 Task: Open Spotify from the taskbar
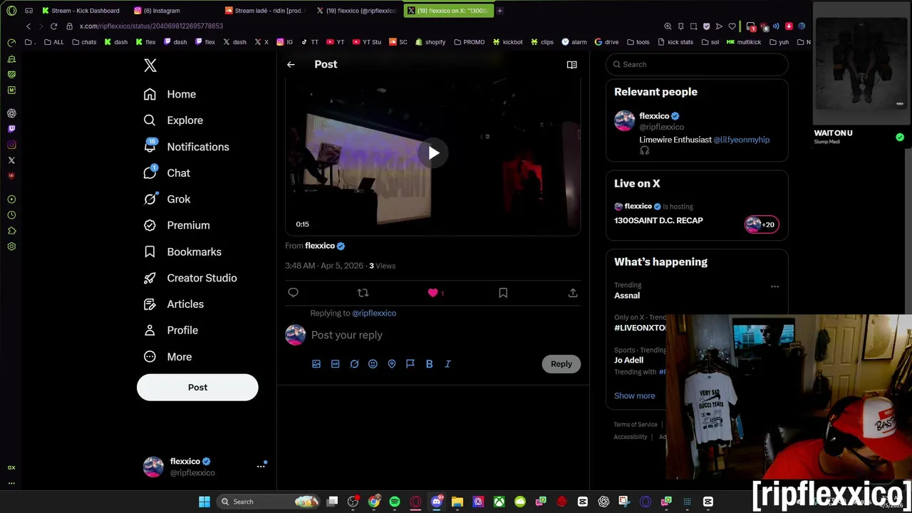(x=395, y=502)
